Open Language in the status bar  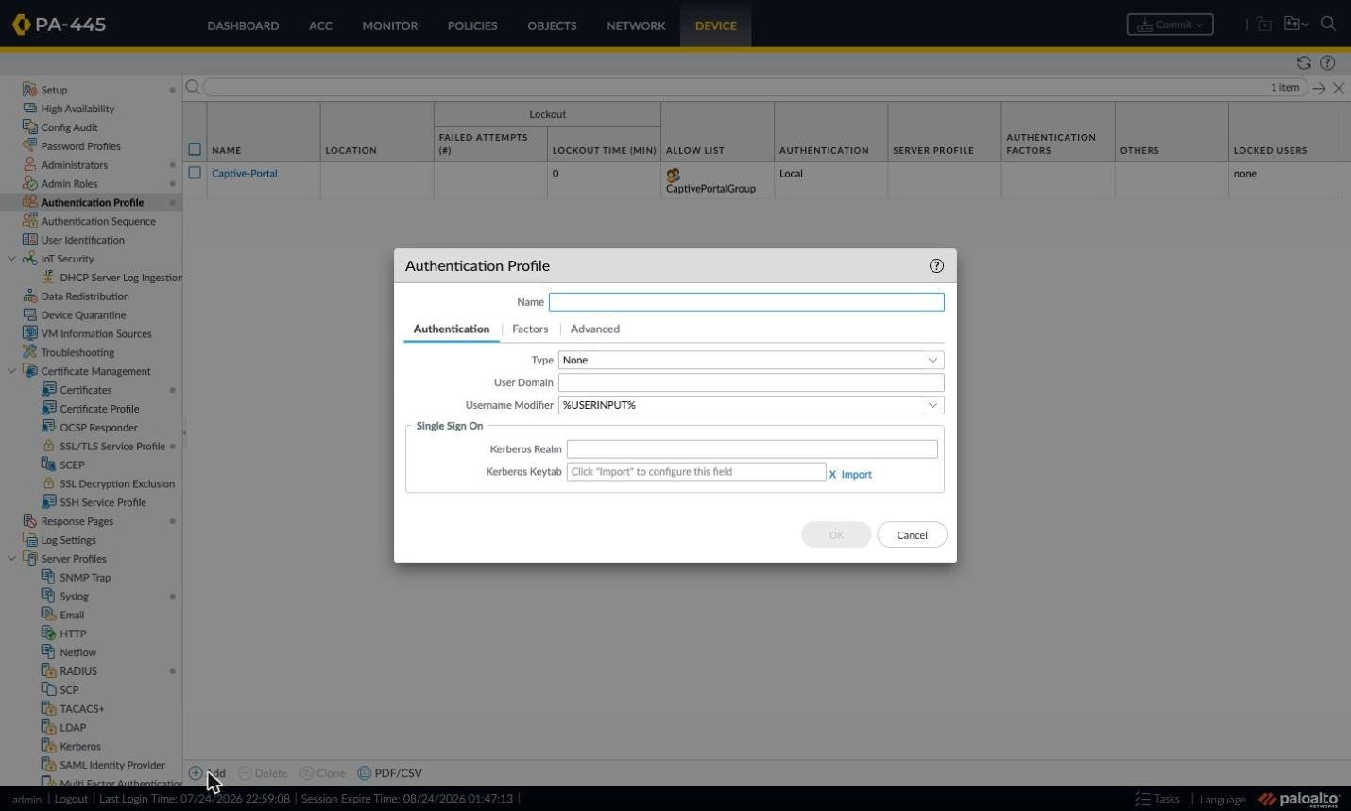(1223, 800)
